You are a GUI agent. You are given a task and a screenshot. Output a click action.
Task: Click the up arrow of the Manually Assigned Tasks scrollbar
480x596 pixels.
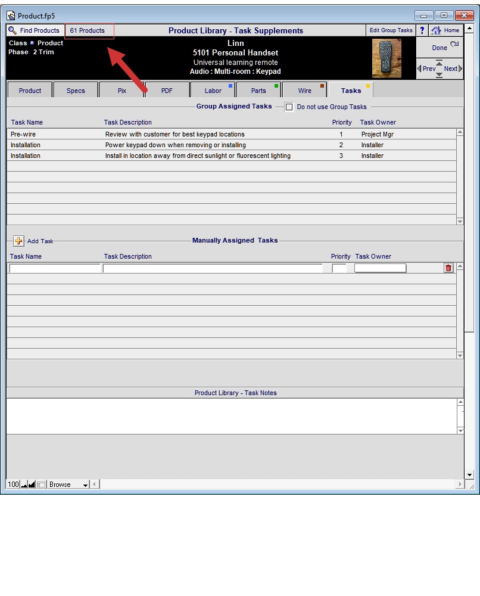click(x=460, y=266)
